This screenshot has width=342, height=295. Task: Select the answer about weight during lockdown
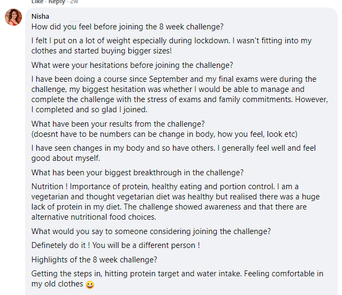[x=171, y=45]
